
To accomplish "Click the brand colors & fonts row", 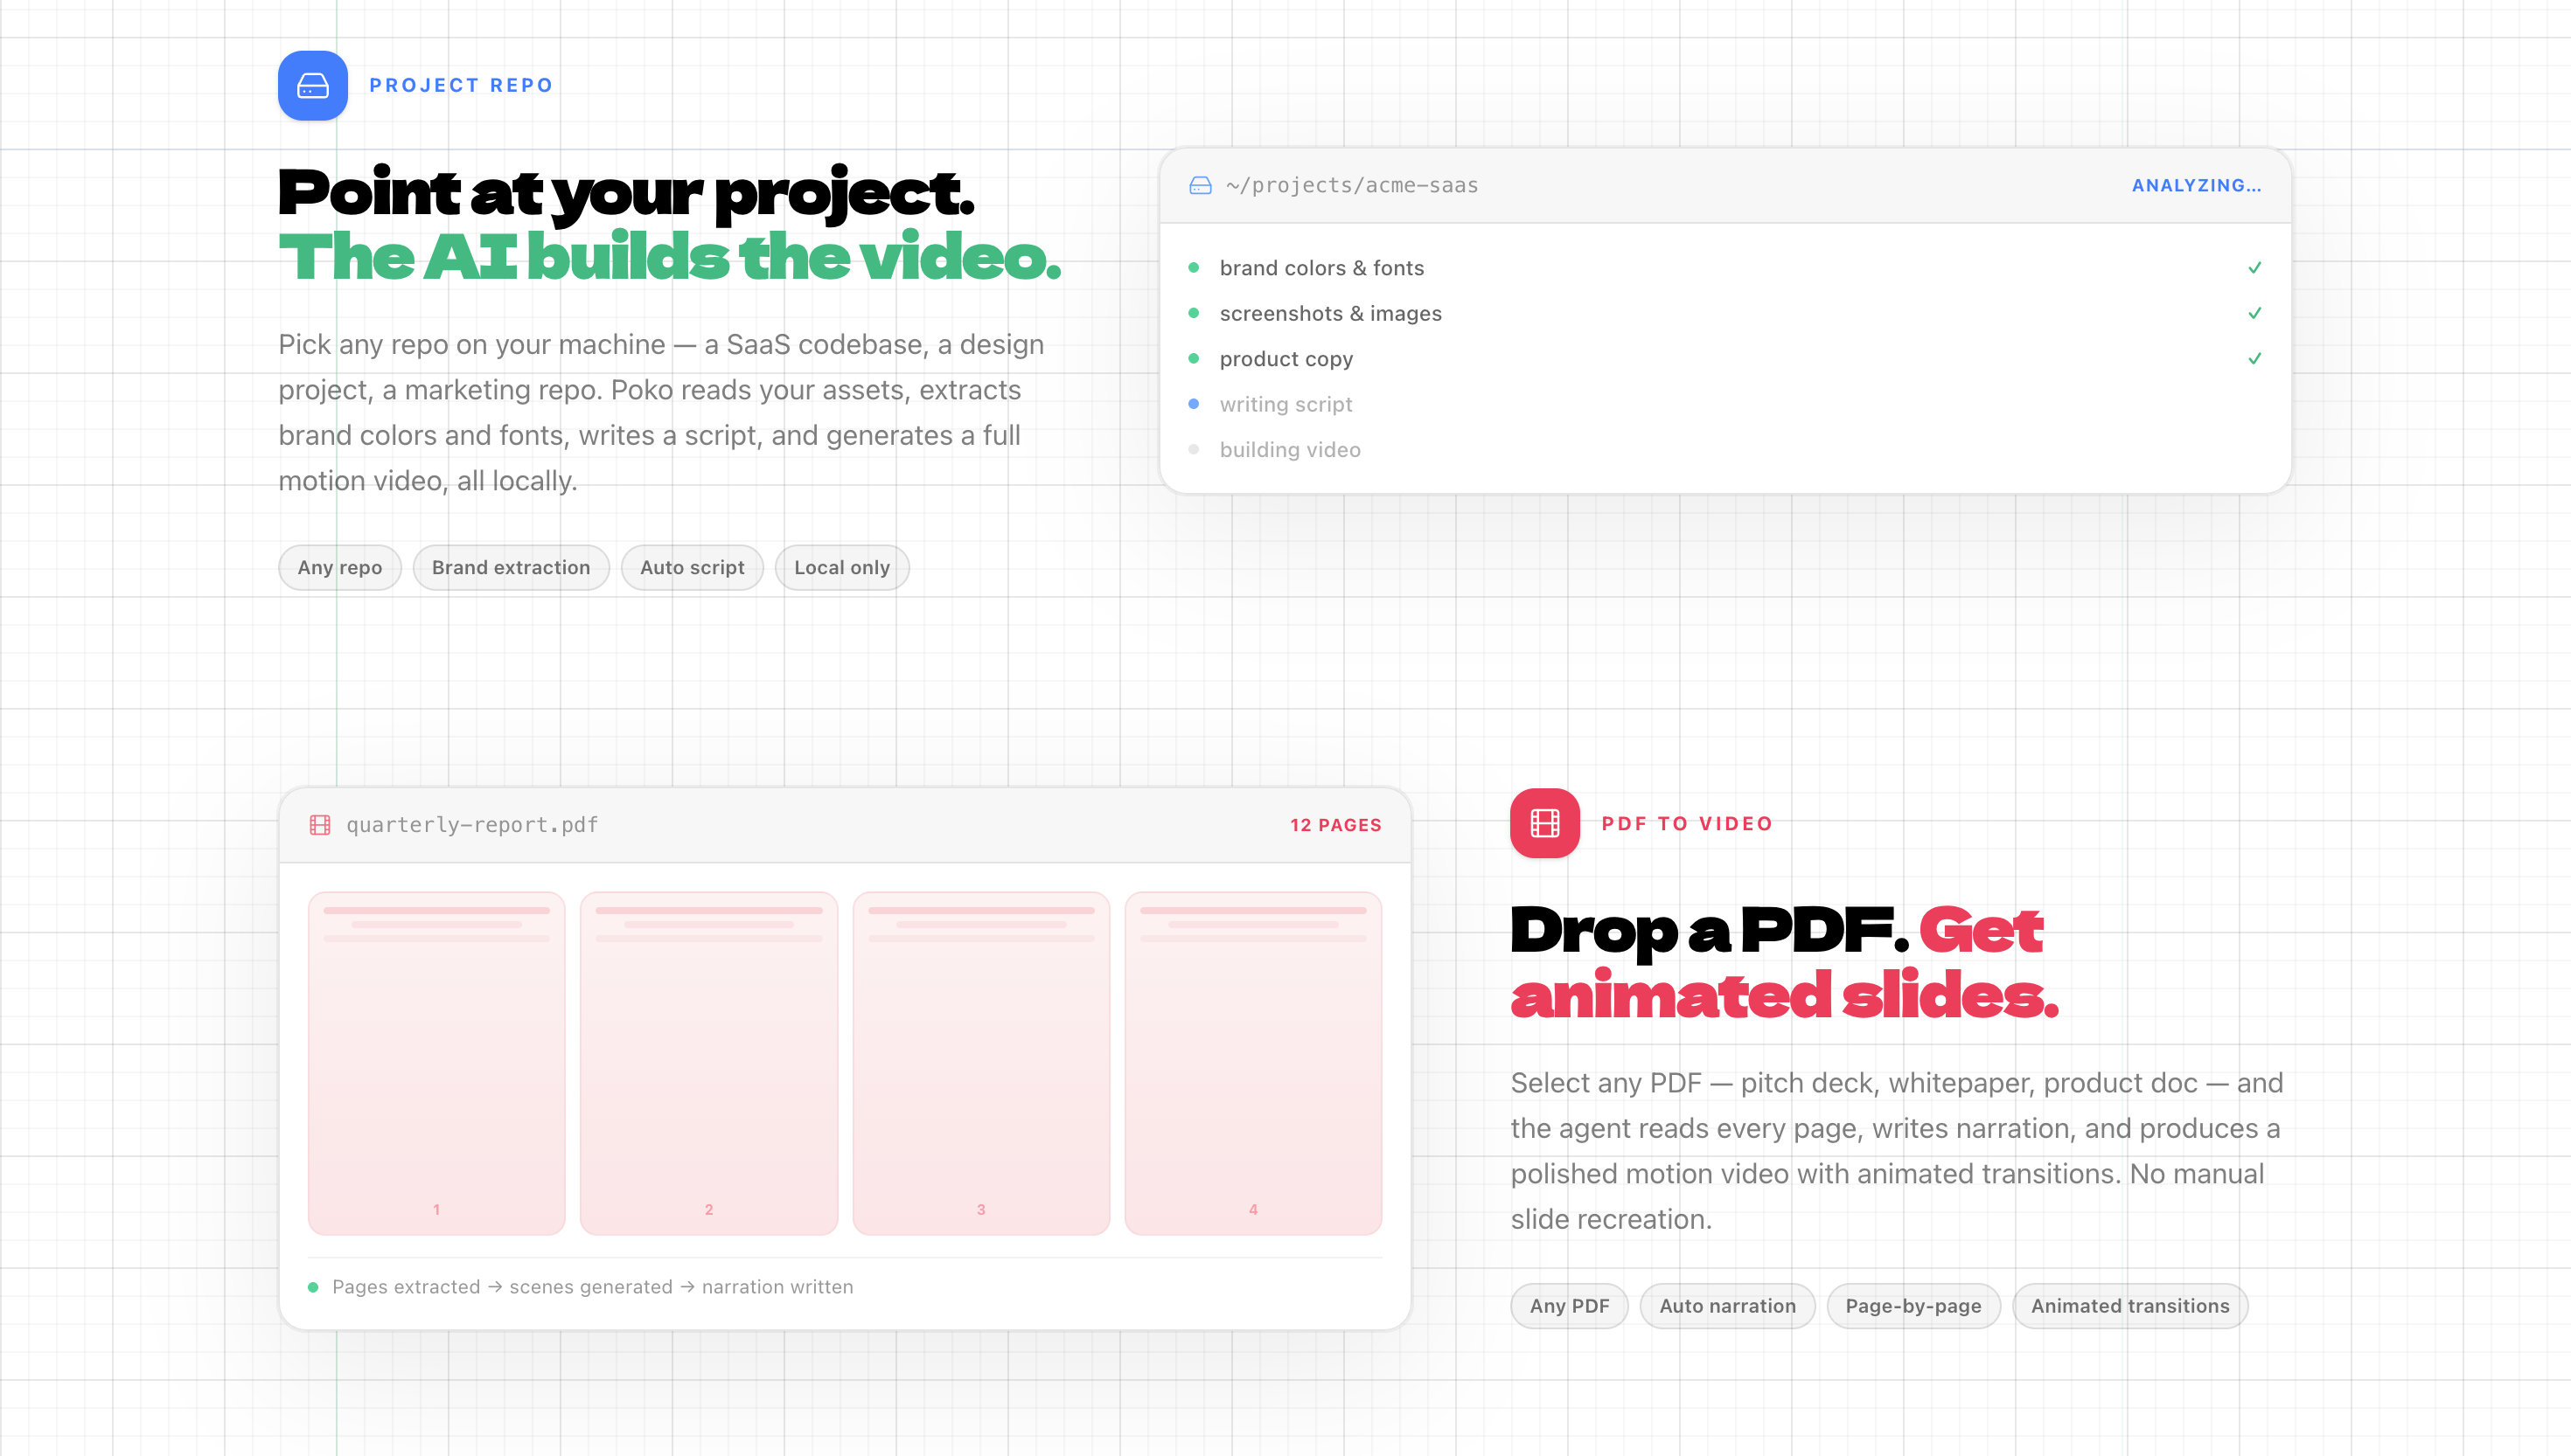I will 1725,268.
